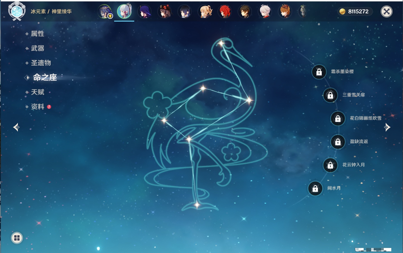Select the blue-haired character with upgrade arrow
Viewport: 403px width, 253px height.
pos(105,12)
